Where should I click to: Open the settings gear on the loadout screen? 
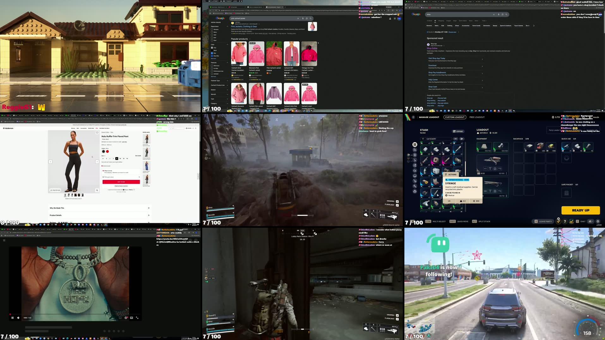[x=598, y=221]
